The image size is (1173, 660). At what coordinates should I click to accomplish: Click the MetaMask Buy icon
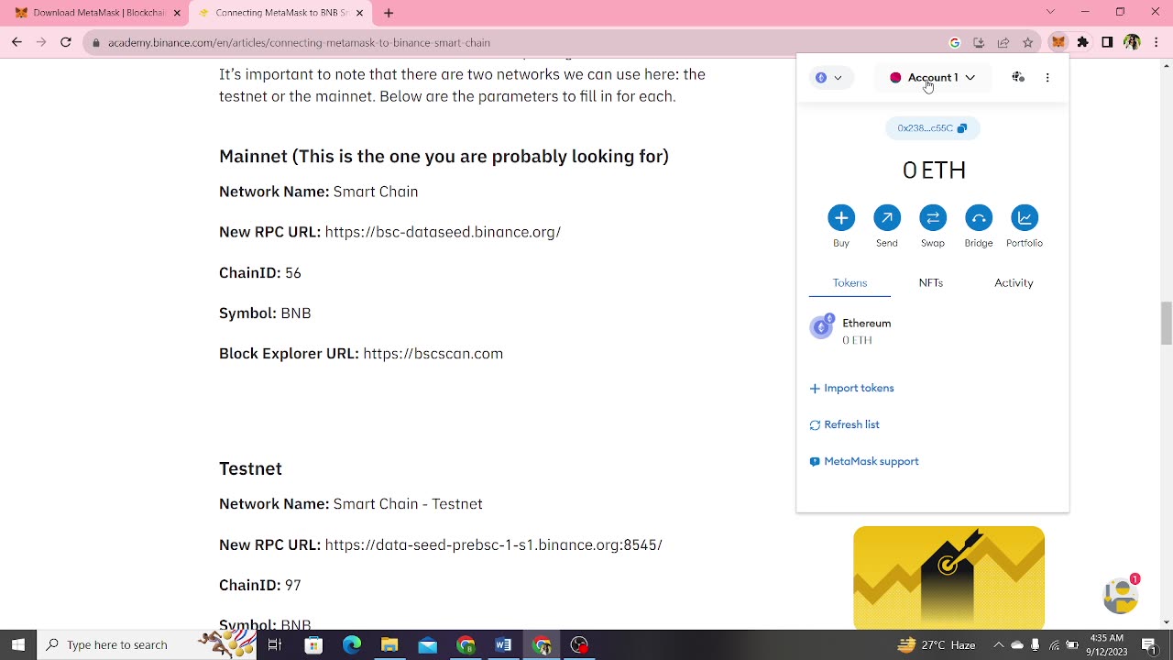coord(841,217)
